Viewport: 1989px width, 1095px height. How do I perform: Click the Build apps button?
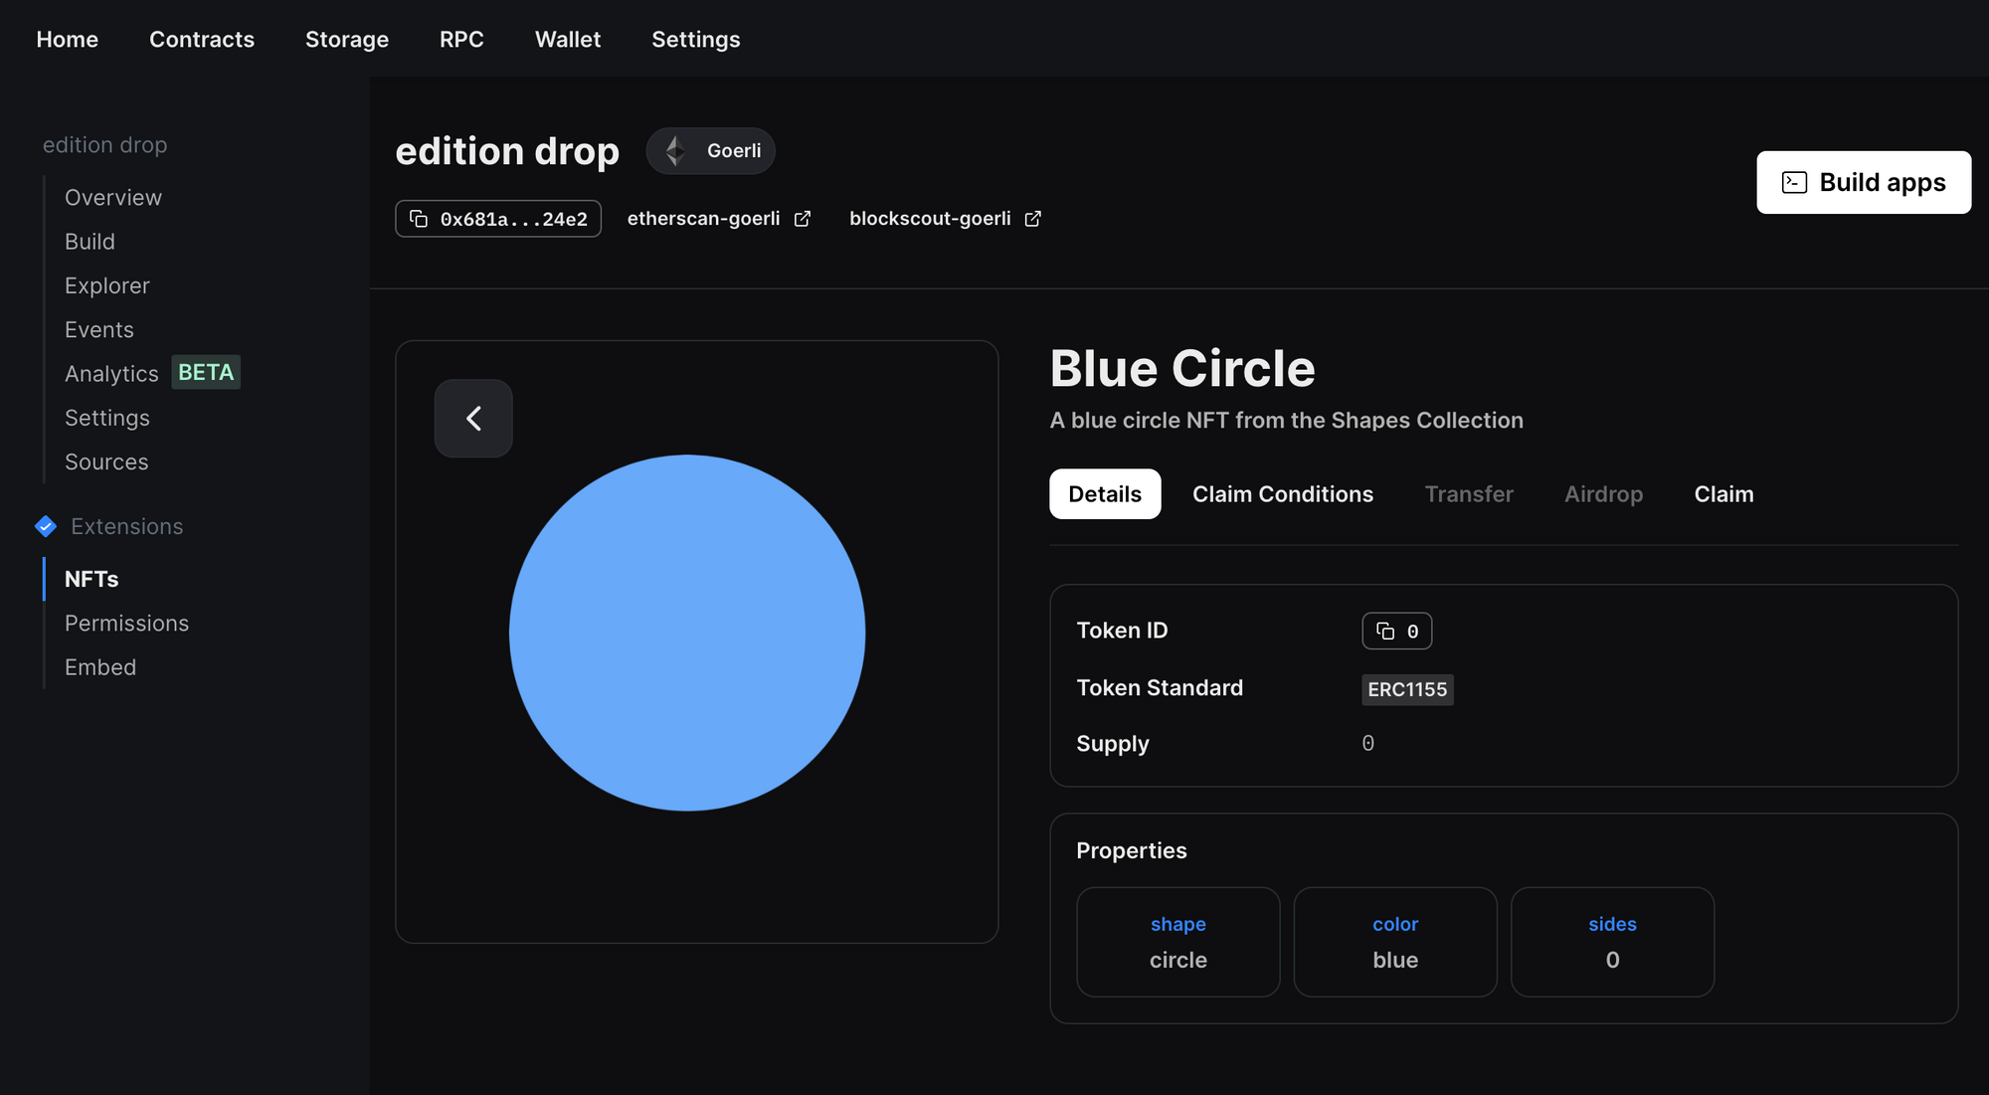pos(1863,183)
